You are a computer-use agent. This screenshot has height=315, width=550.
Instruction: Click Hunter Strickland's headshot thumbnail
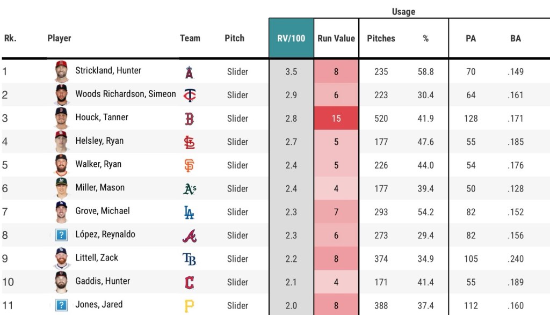pyautogui.click(x=62, y=71)
